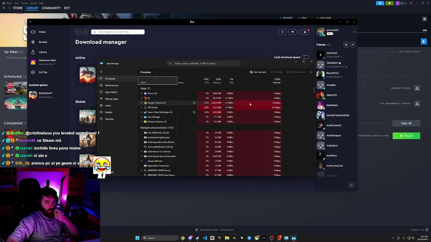This screenshot has height=242, width=431.
Task: Click Steam PLAY button
Action: 406,136
